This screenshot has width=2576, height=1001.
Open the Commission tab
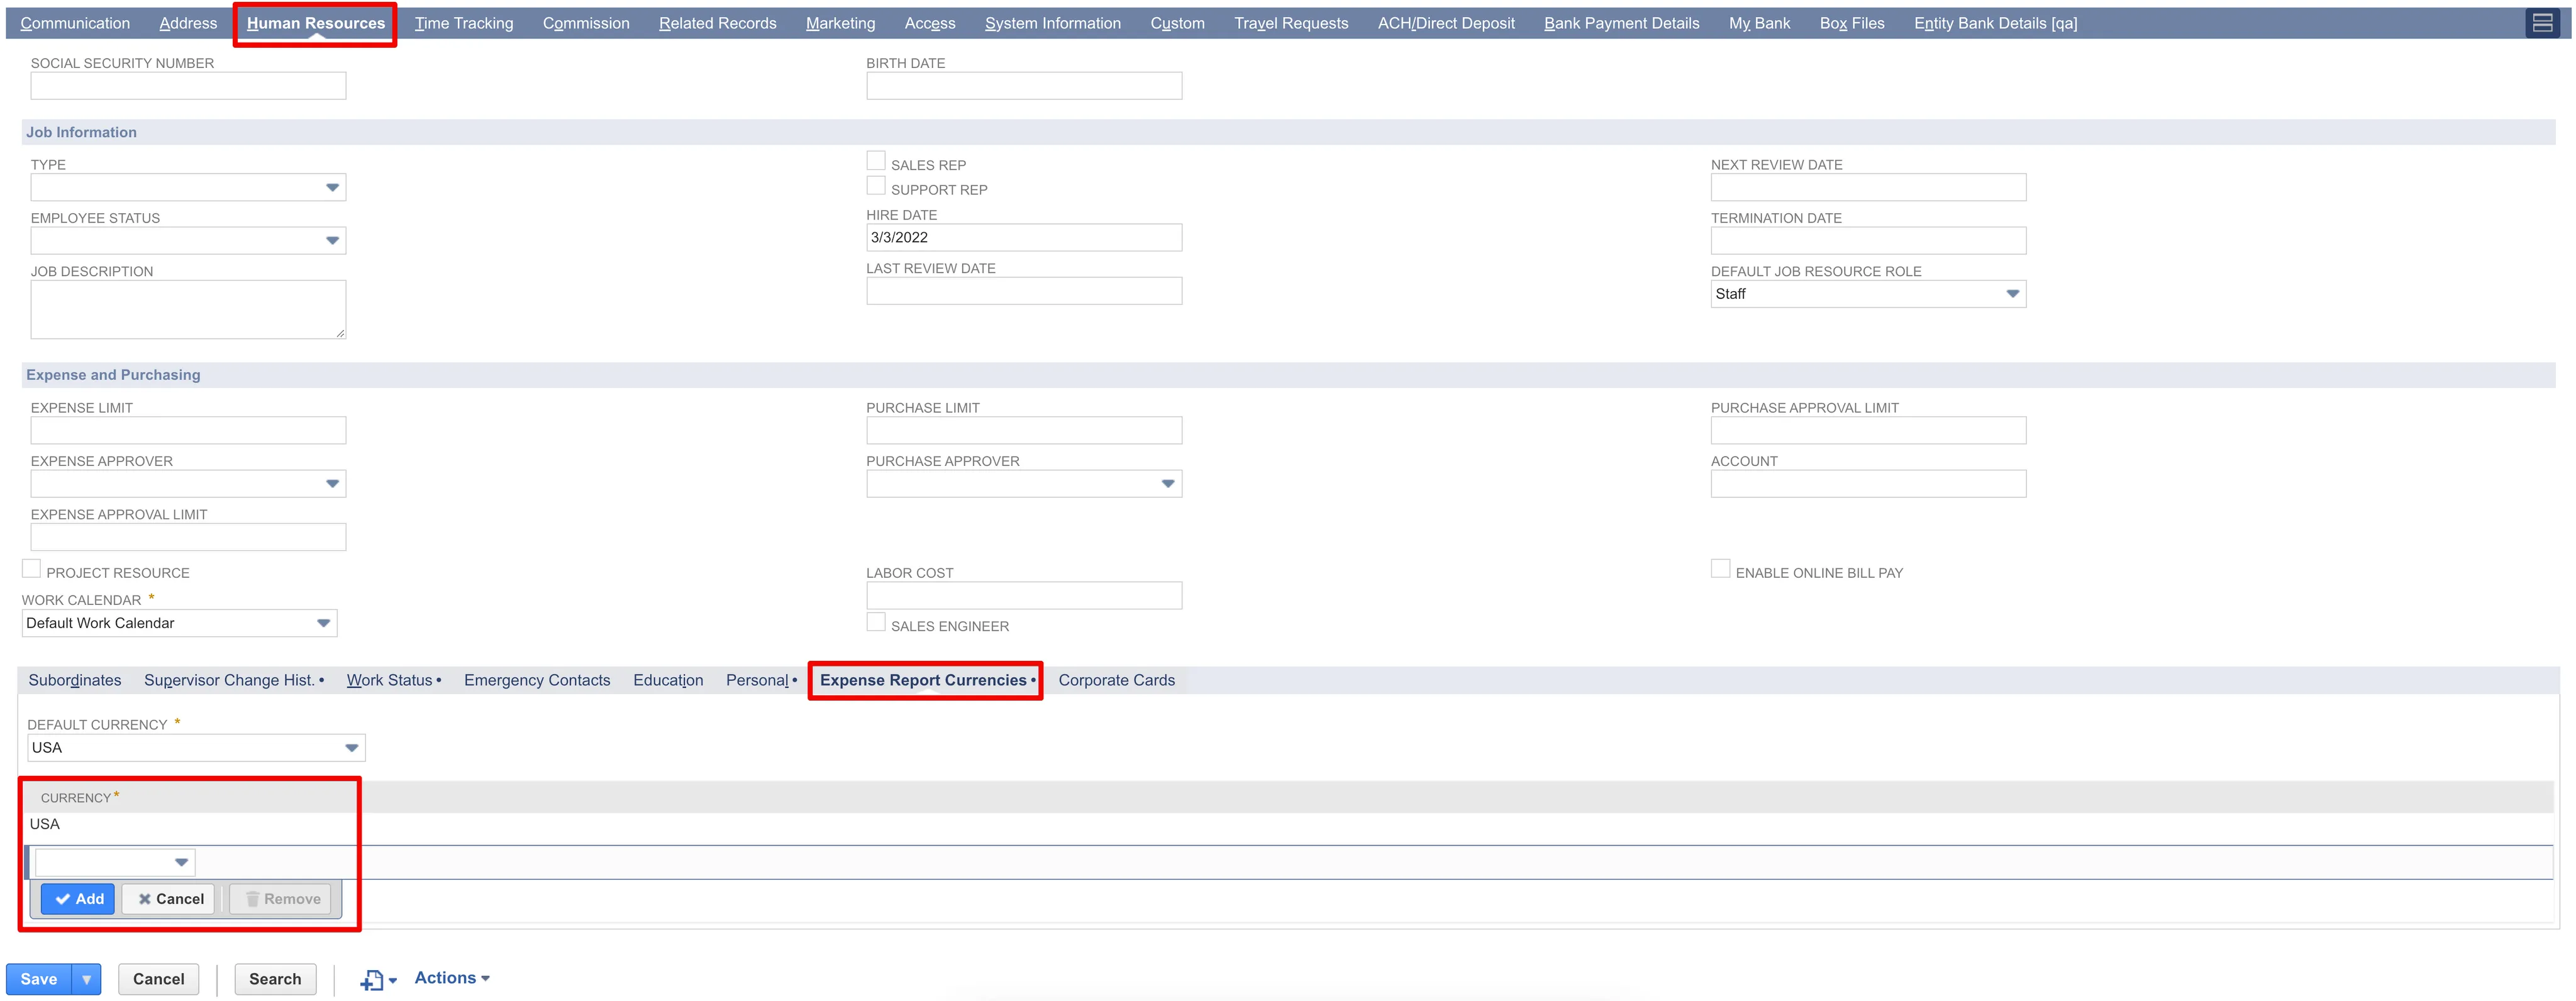click(586, 23)
